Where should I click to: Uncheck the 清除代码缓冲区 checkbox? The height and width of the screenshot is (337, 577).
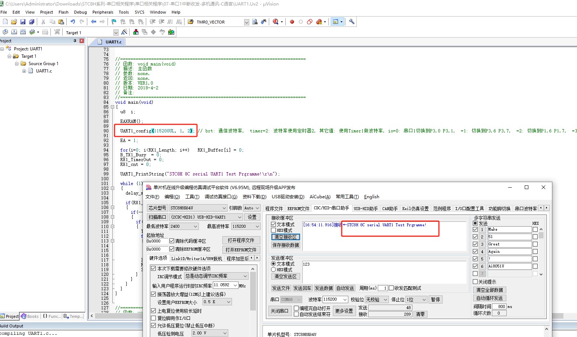[172, 241]
